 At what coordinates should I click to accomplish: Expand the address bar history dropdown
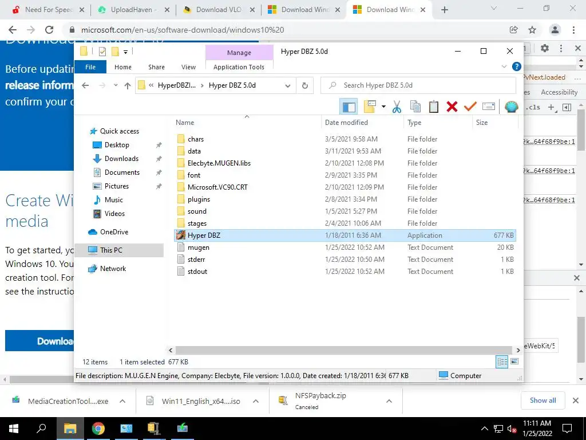(287, 86)
